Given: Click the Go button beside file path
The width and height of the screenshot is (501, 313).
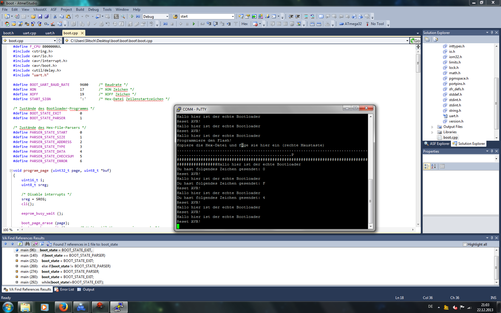Looking at the screenshot, I should tap(415, 41).
